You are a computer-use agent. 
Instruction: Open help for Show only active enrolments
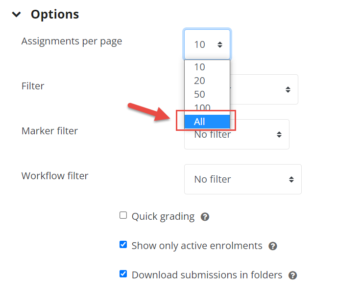click(x=273, y=246)
